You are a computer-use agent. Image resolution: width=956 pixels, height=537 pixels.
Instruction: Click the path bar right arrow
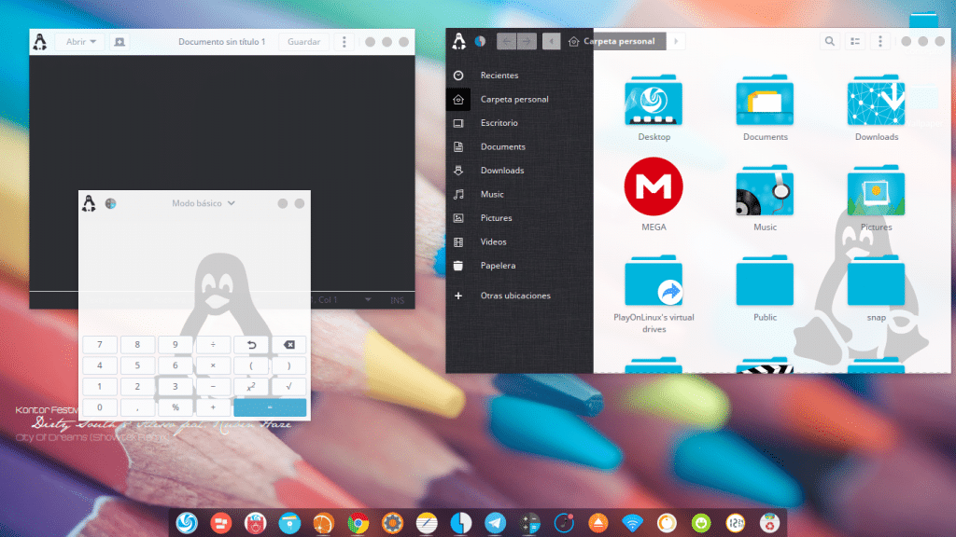pos(676,41)
